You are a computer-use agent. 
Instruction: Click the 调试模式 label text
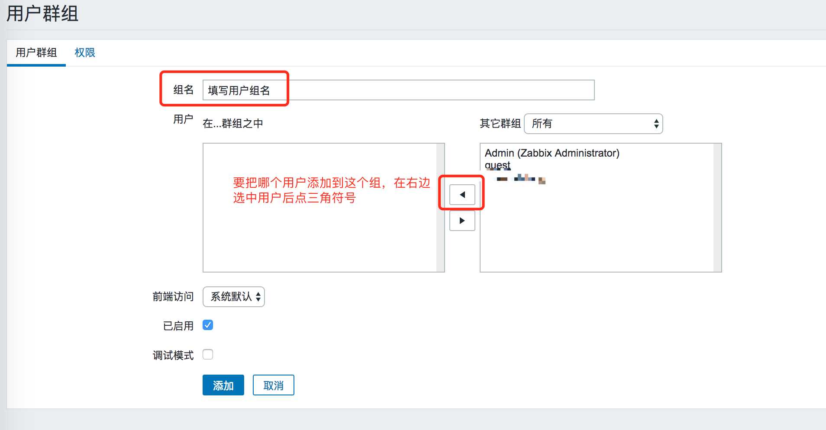(173, 355)
